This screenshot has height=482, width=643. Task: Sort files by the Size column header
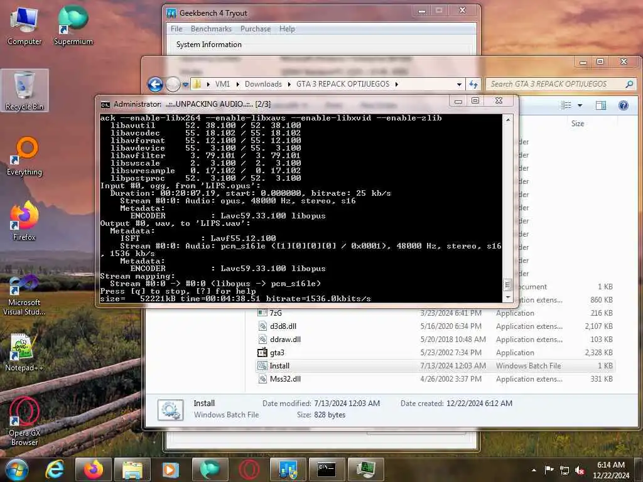point(578,124)
